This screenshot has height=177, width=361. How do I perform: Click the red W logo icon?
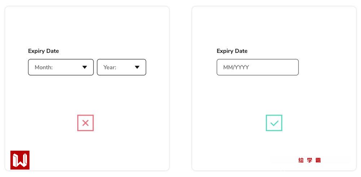coord(20,160)
